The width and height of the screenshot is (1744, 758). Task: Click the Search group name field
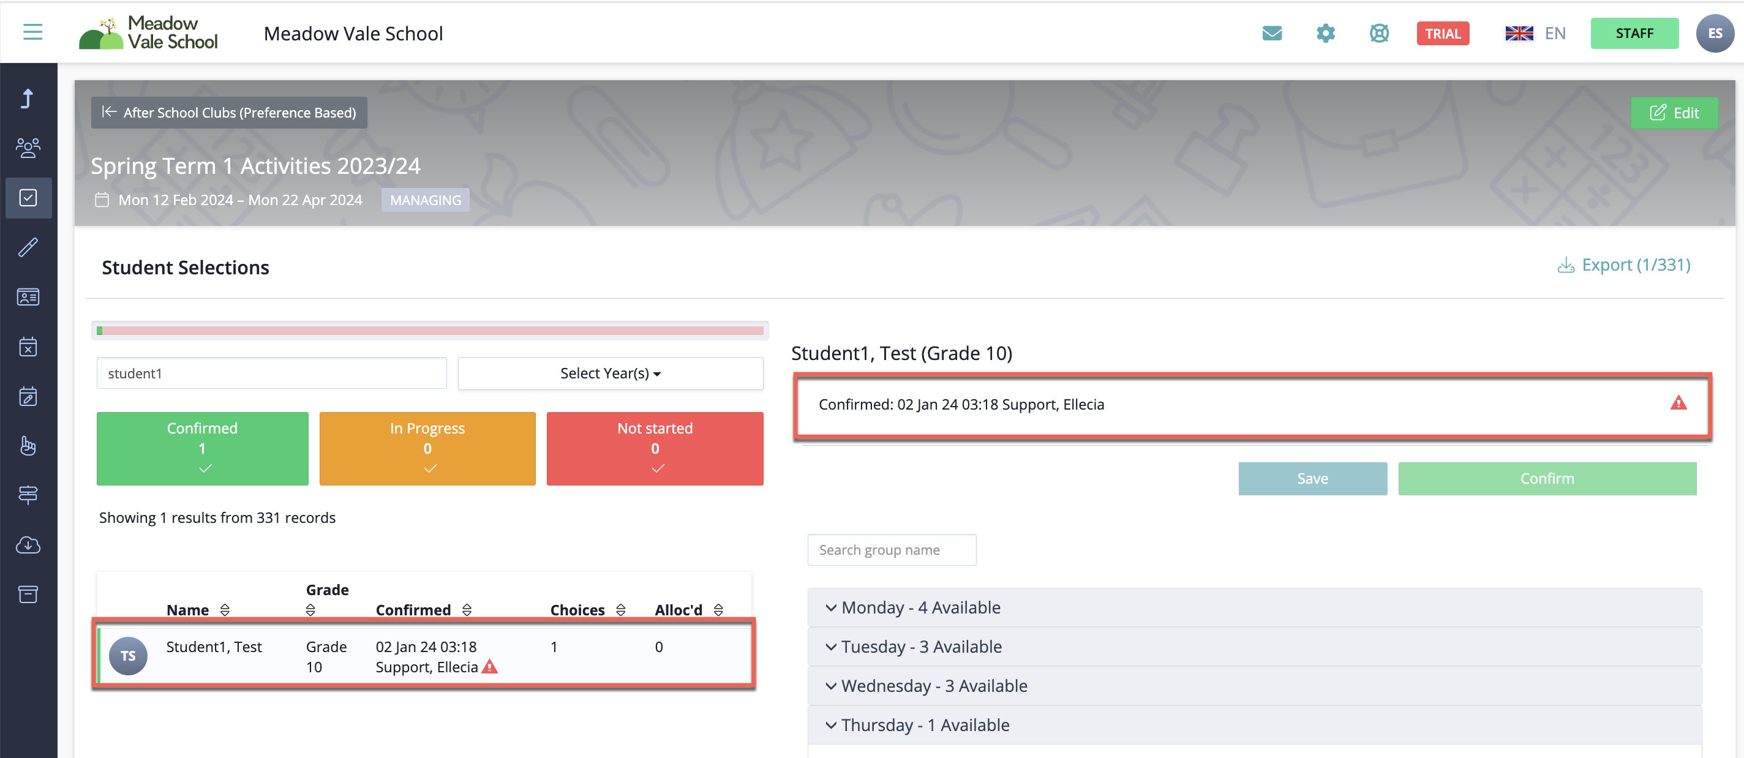point(891,550)
